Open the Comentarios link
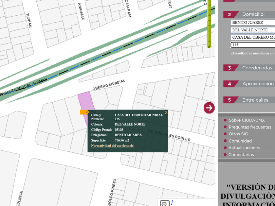 click(x=241, y=155)
